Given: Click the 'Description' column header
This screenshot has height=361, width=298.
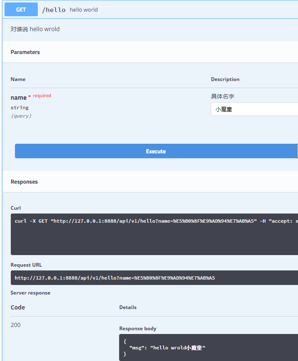Looking at the screenshot, I should [225, 79].
